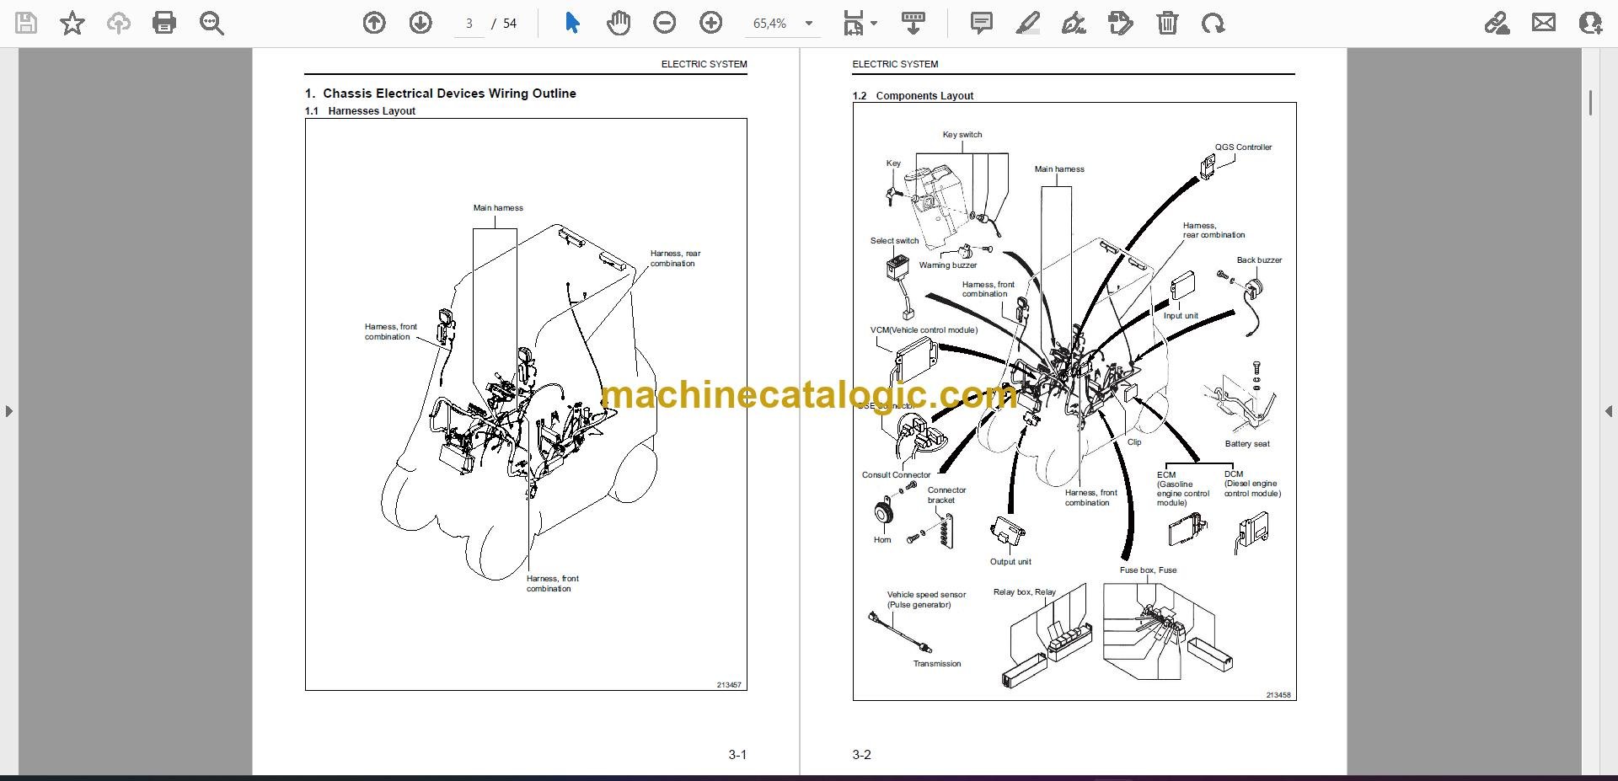Click the "Consult Connector" label
The height and width of the screenshot is (781, 1618).
click(x=896, y=475)
